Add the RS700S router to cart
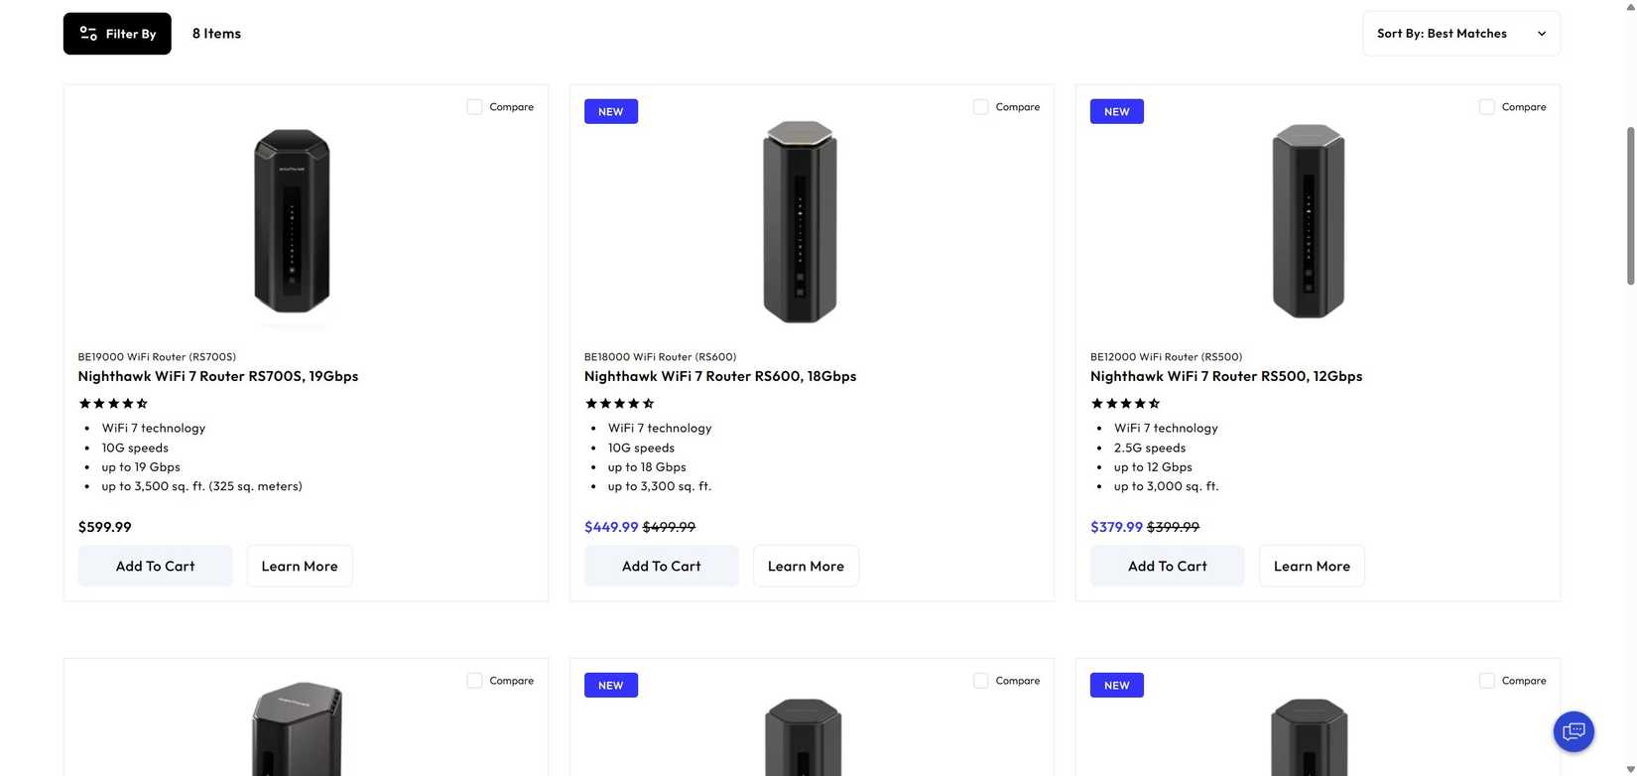 coord(155,567)
